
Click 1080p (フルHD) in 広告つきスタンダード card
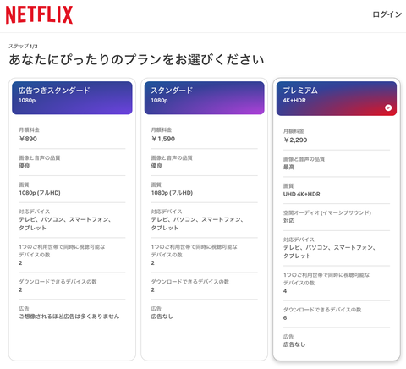click(x=40, y=193)
